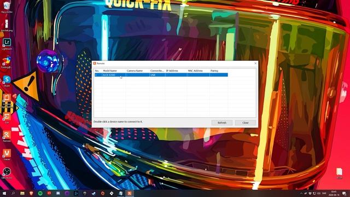This screenshot has height=197, width=350.
Task: Select the ILCE-6300 model name cell
Action: (x=114, y=75)
